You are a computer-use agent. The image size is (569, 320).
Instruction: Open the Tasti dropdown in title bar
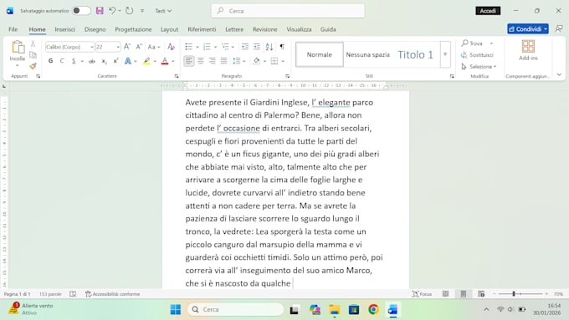tap(163, 11)
